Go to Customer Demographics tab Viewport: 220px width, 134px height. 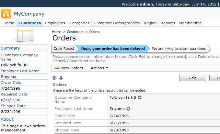tap(117, 23)
